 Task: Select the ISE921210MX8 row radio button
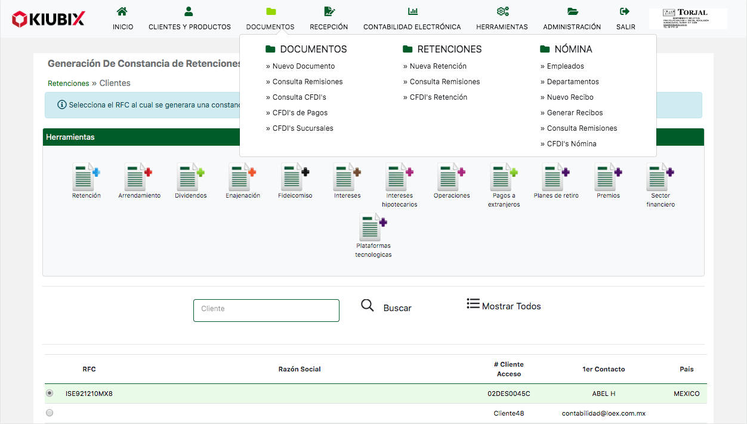(x=50, y=393)
